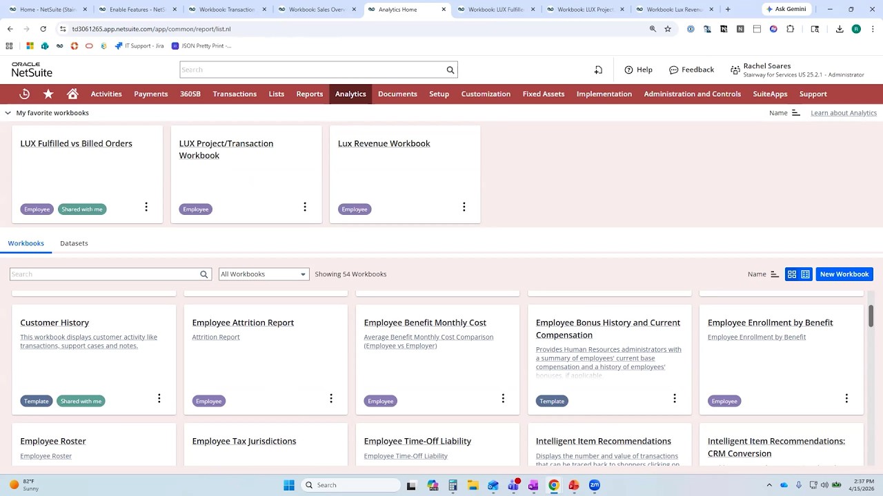Open the LUX Fulfilled vs Billed Orders workbook
Image resolution: width=883 pixels, height=496 pixels.
point(76,143)
